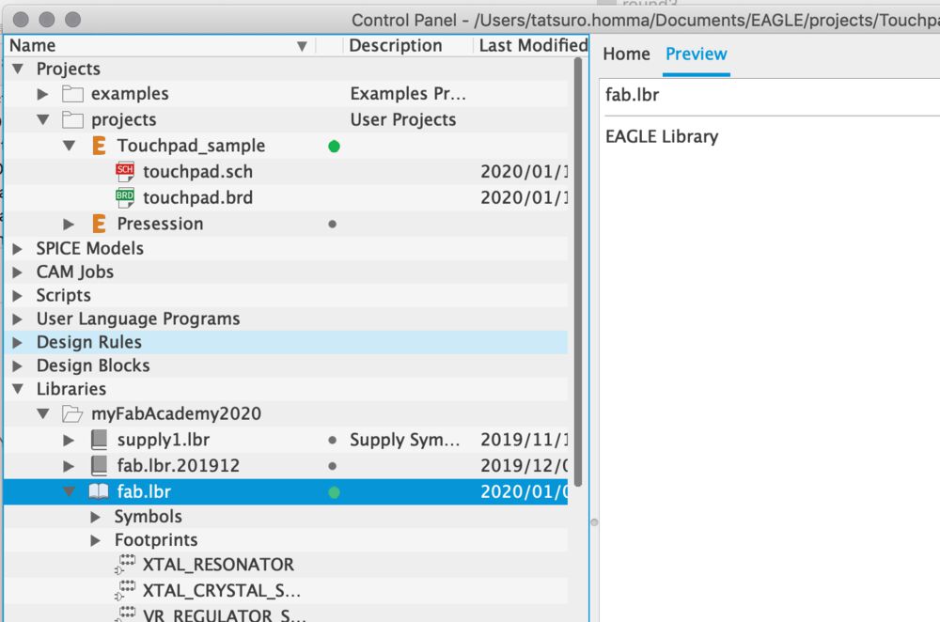Click the Touchpad_sample project E icon
The image size is (940, 622).
99,146
